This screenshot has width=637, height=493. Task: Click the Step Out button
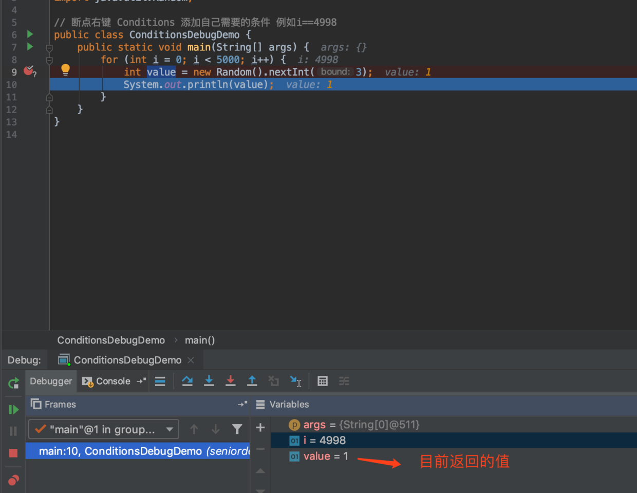coord(252,381)
